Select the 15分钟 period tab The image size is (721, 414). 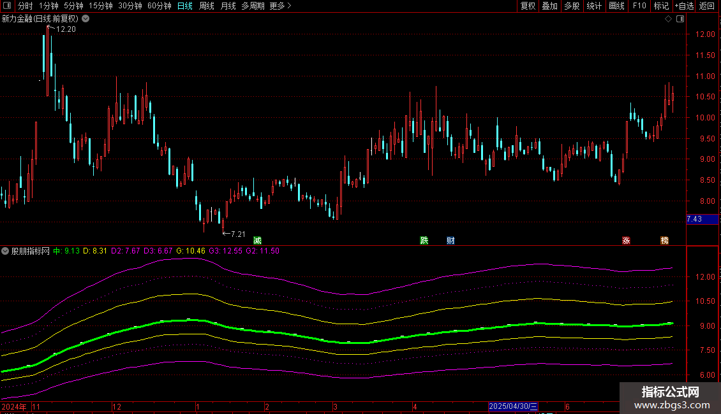tap(101, 6)
